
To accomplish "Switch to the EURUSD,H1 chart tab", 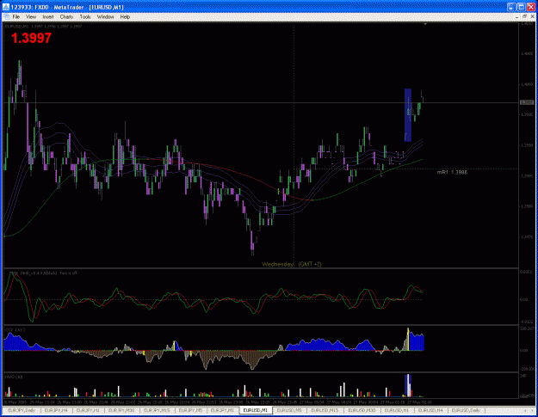I will pyautogui.click(x=397, y=410).
